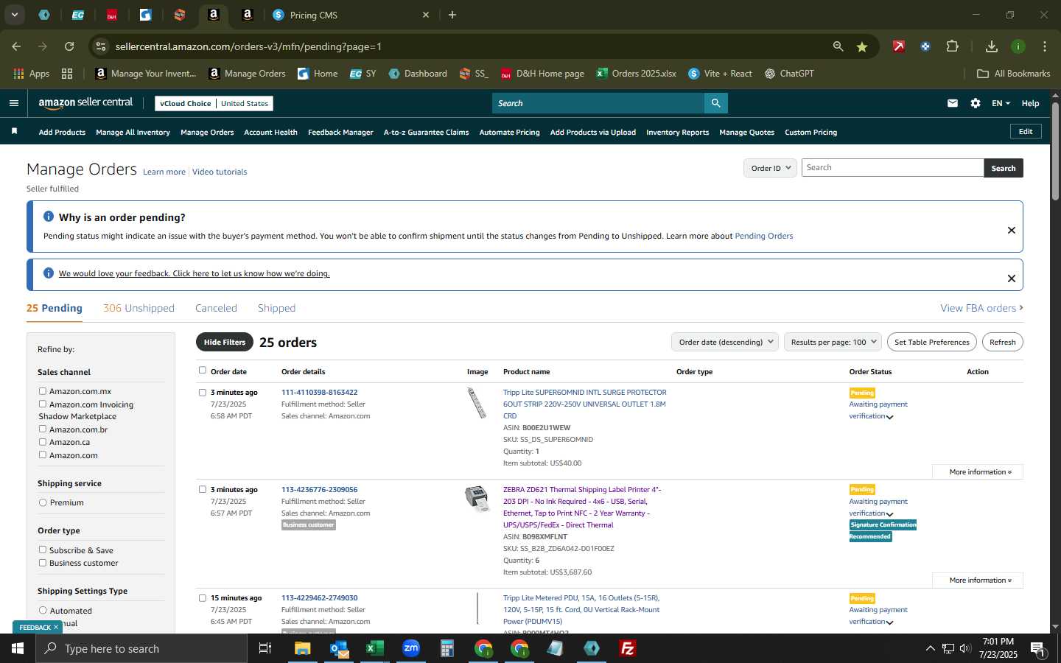Screen dimensions: 1061x663
Task: Open Automate Pricing in the navigation bar
Action: (x=509, y=133)
